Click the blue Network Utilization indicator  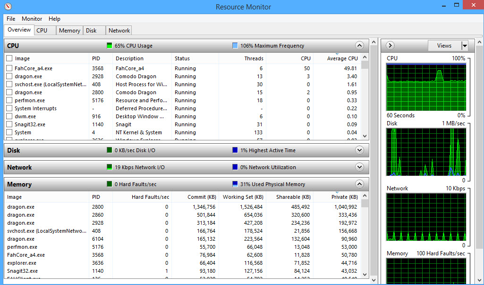pos(235,167)
